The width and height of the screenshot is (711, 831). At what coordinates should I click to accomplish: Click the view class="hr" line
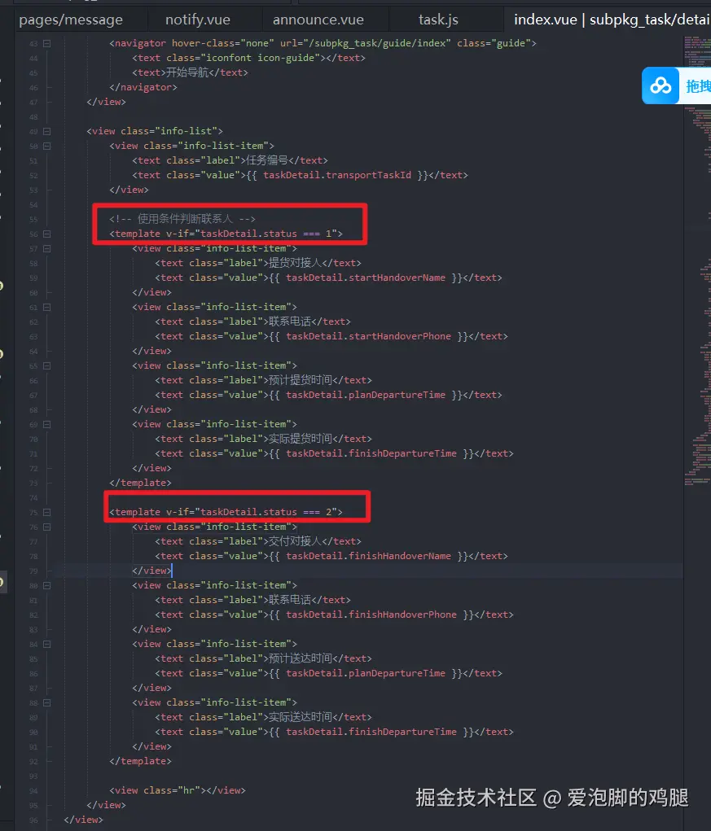pos(178,790)
